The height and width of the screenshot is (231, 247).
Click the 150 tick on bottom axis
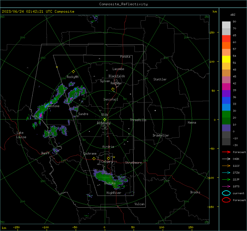191,227
